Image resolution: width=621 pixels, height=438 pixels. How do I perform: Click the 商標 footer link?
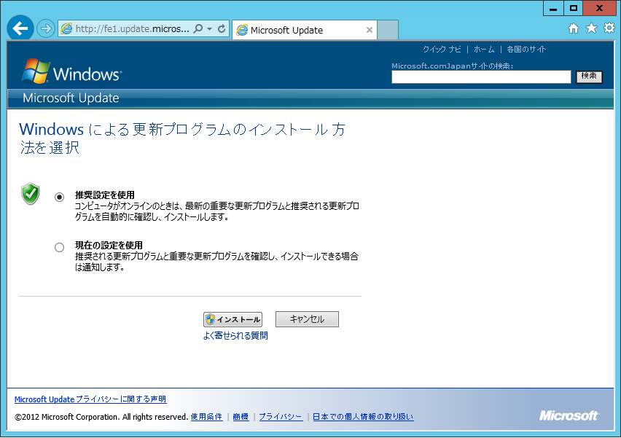tap(241, 417)
